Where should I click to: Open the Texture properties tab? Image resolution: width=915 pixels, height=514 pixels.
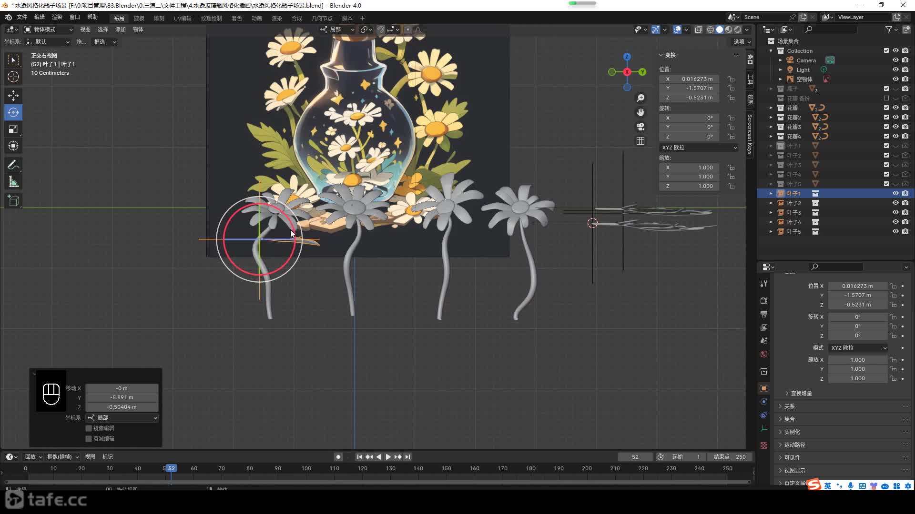pos(764,445)
